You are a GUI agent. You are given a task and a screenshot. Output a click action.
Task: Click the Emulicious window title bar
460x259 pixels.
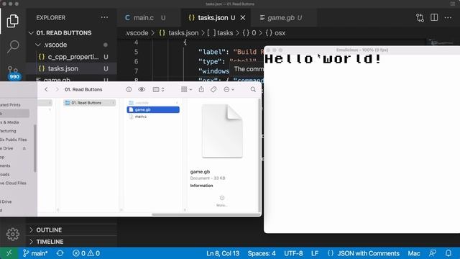coord(362,50)
